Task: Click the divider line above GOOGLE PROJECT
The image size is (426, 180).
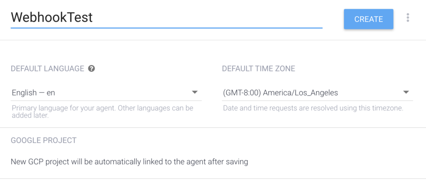Action: tap(213, 128)
